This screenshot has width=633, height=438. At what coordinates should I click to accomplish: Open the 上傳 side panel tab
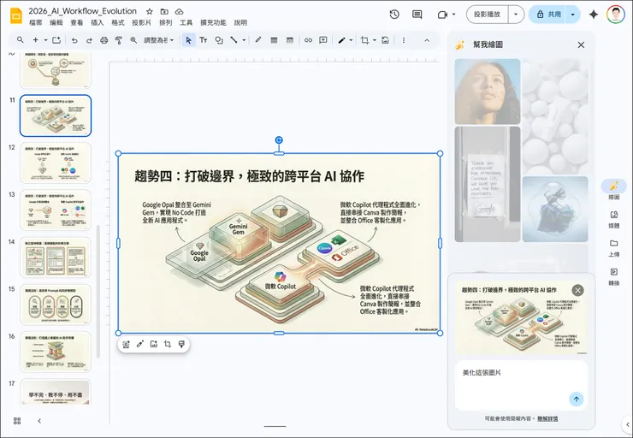coord(613,248)
